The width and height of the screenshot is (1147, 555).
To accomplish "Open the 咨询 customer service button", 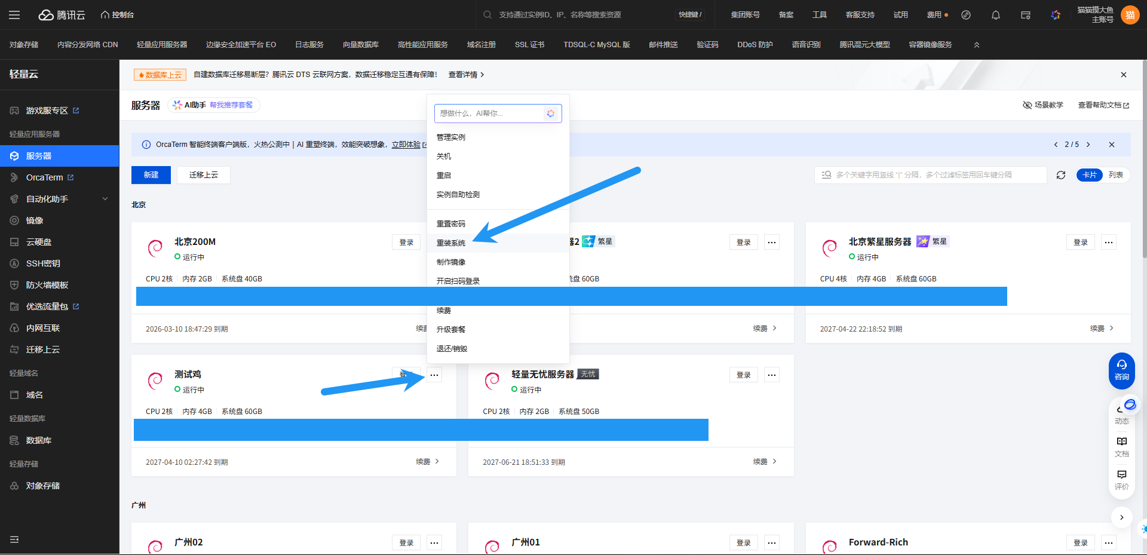I will coord(1121,370).
